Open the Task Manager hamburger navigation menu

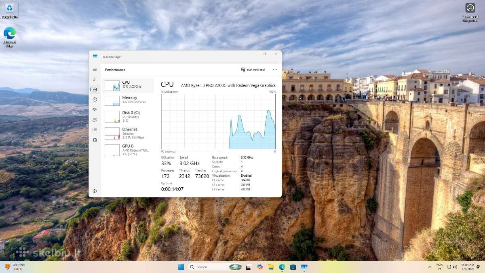[x=95, y=70]
